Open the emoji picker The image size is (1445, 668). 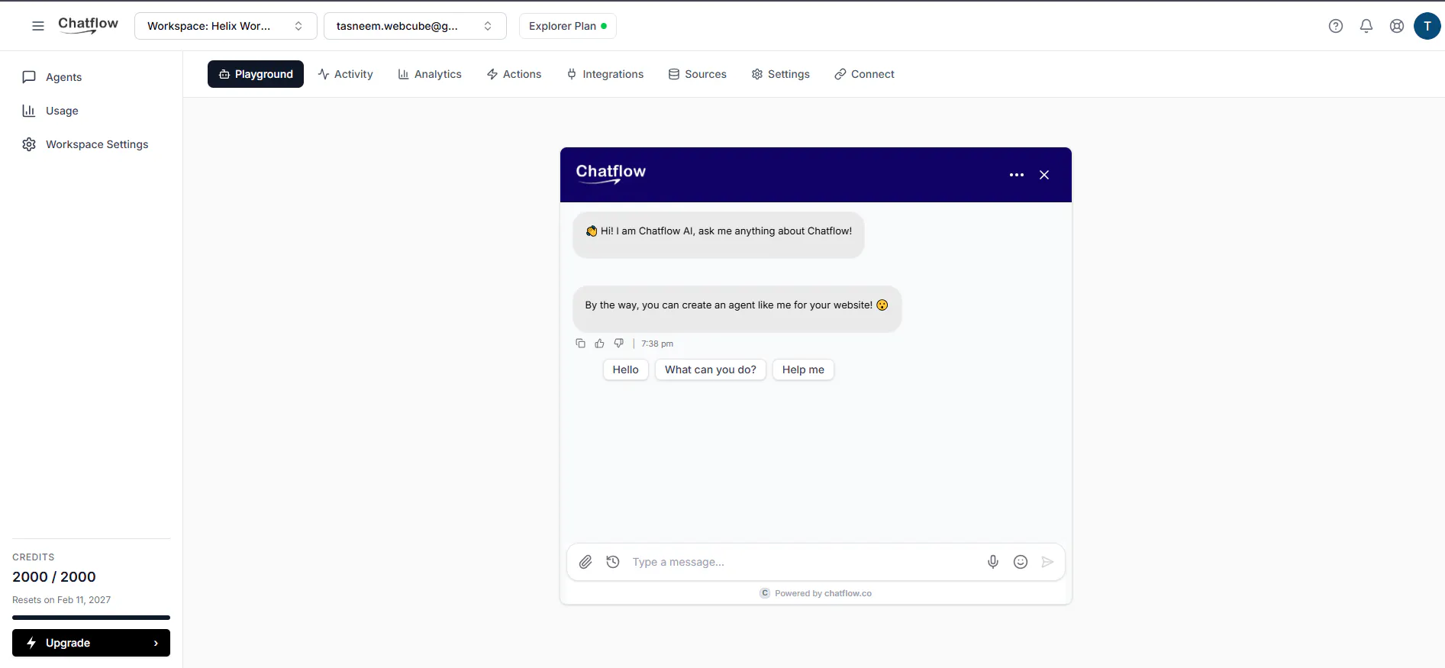pyautogui.click(x=1021, y=562)
